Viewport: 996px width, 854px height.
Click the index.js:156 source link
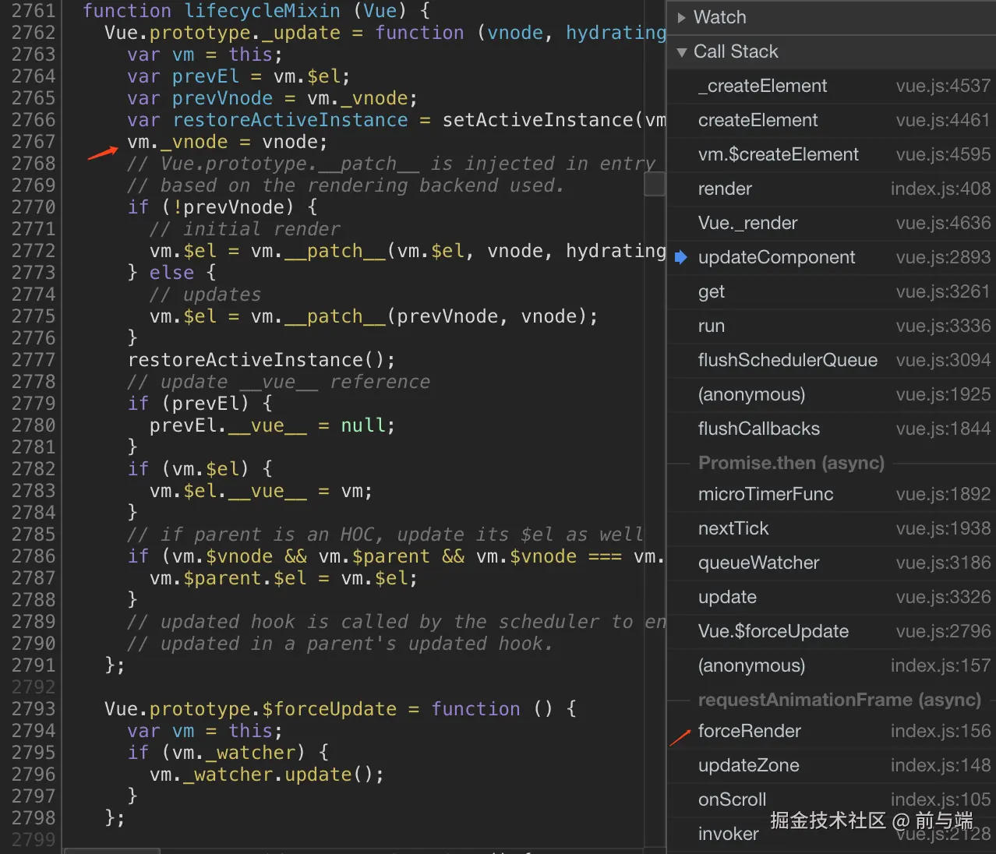point(941,731)
